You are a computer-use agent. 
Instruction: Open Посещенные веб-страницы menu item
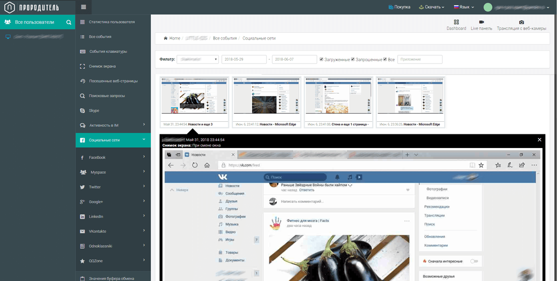click(113, 81)
